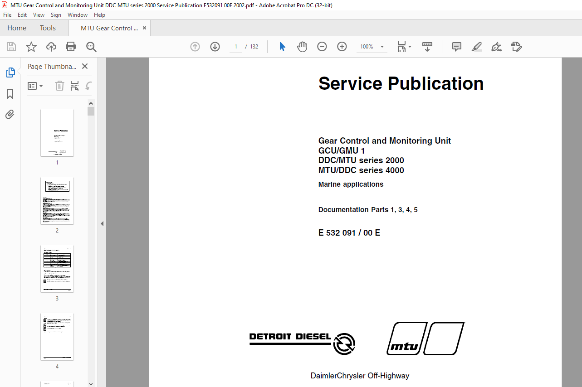This screenshot has height=387, width=582.
Task: Click the Detroit Diesel logo
Action: click(x=302, y=343)
